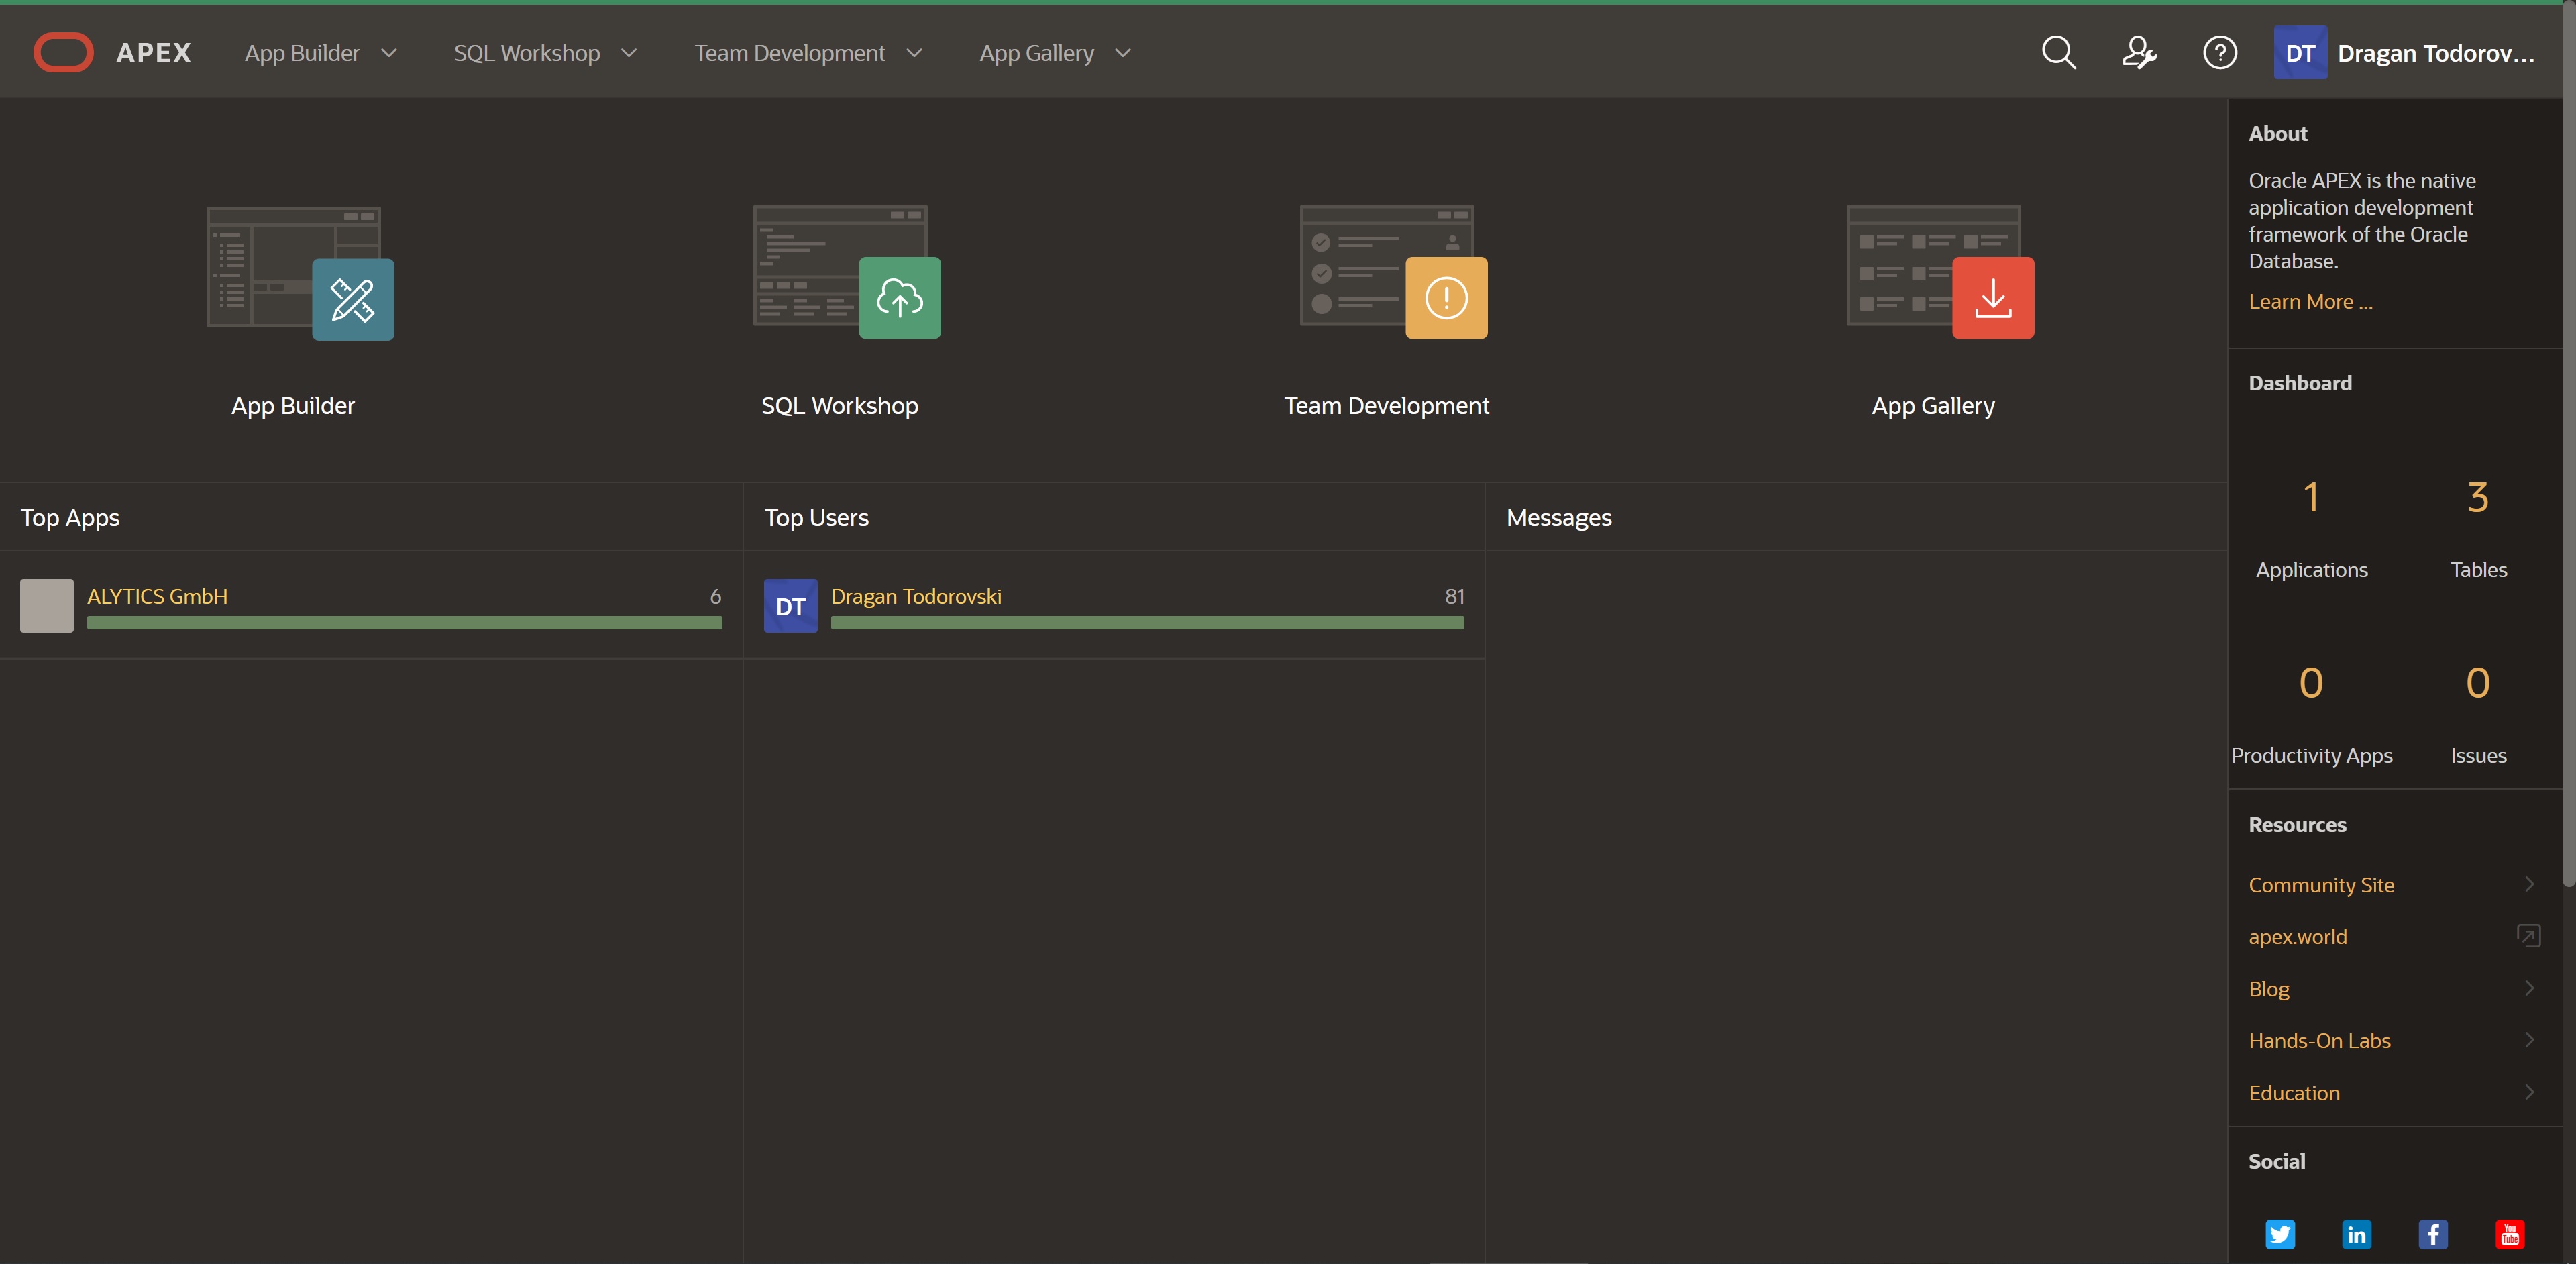Click the Top Apps heading
This screenshot has height=1264, width=2576.
point(70,517)
